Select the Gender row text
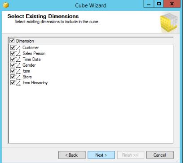185x163 pixels. tap(29, 65)
